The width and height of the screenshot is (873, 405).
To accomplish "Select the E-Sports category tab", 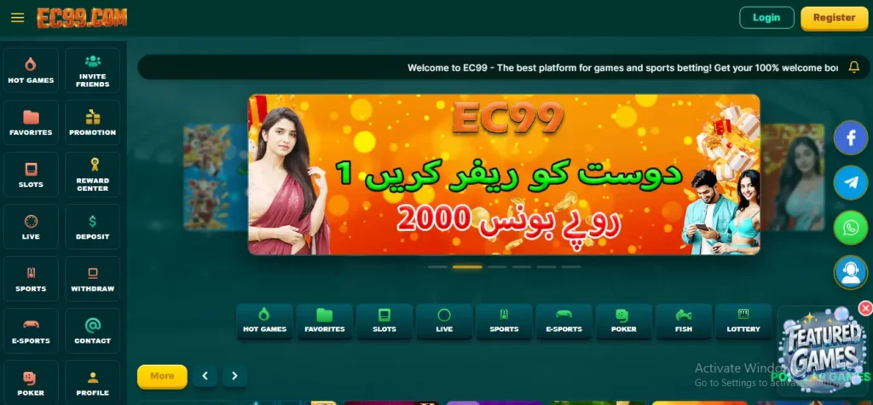I will click(x=564, y=321).
